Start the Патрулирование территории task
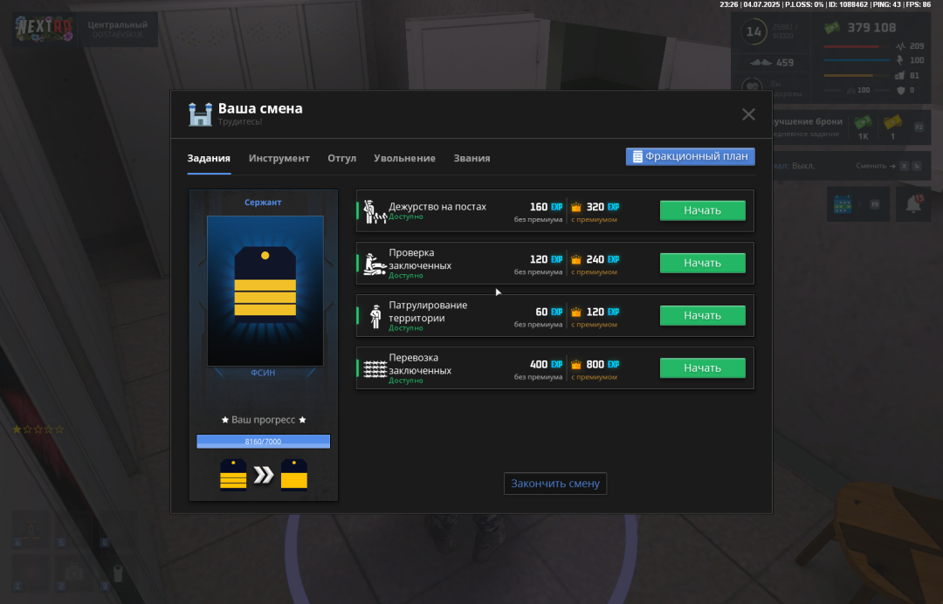This screenshot has width=943, height=604. pyautogui.click(x=702, y=315)
